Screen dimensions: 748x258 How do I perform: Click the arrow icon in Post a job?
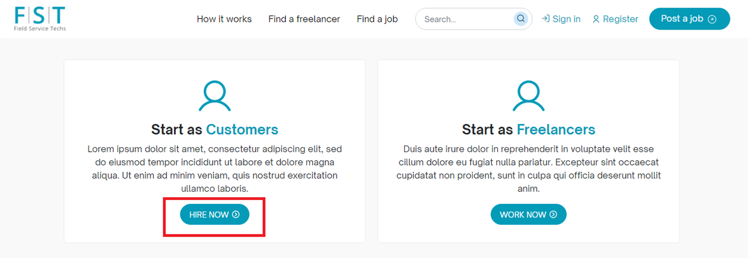712,19
